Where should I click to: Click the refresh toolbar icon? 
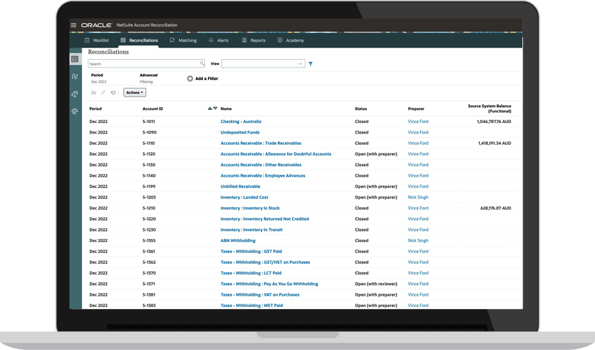pos(113,92)
